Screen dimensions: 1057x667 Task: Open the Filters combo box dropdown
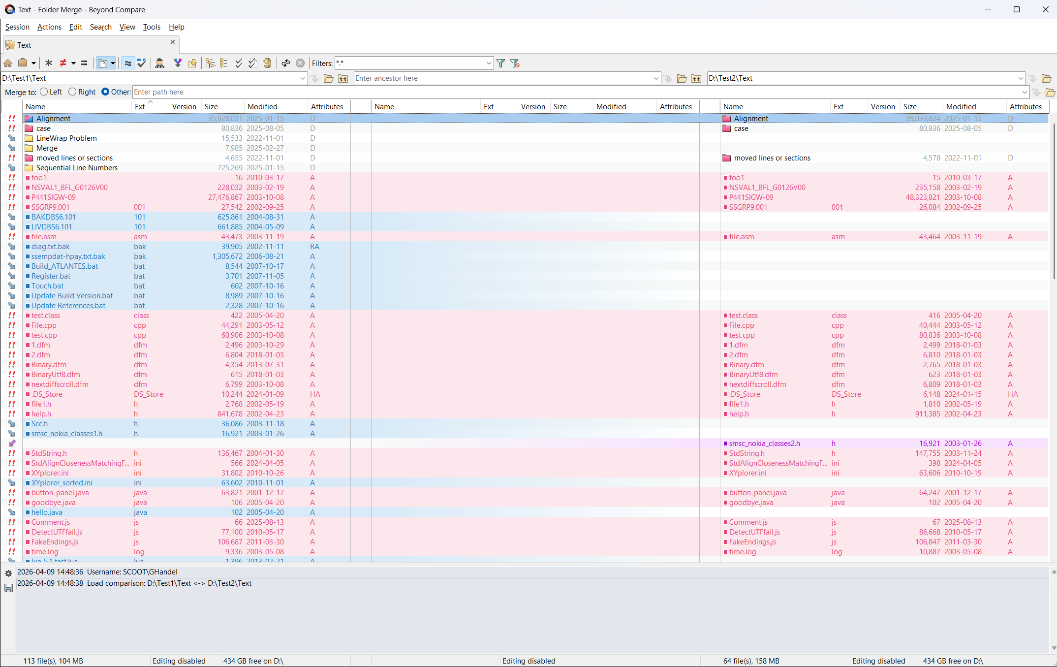(488, 63)
